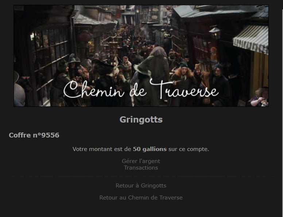The width and height of the screenshot is (283, 217).
Task: Click the bold 50 gallions amount
Action: click(150, 149)
